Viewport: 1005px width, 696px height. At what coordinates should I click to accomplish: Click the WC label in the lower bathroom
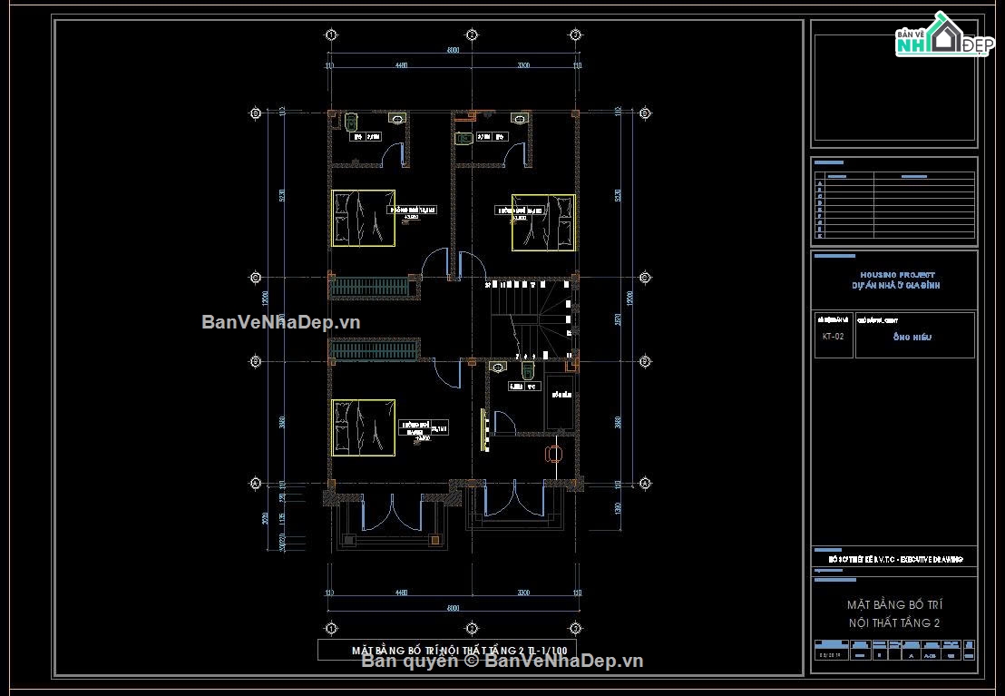click(523, 387)
